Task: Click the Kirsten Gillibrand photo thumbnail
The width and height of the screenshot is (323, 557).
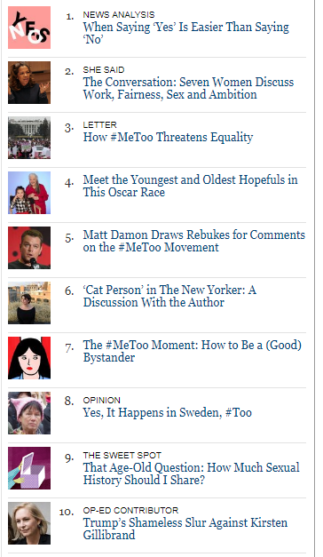Action: point(29,523)
